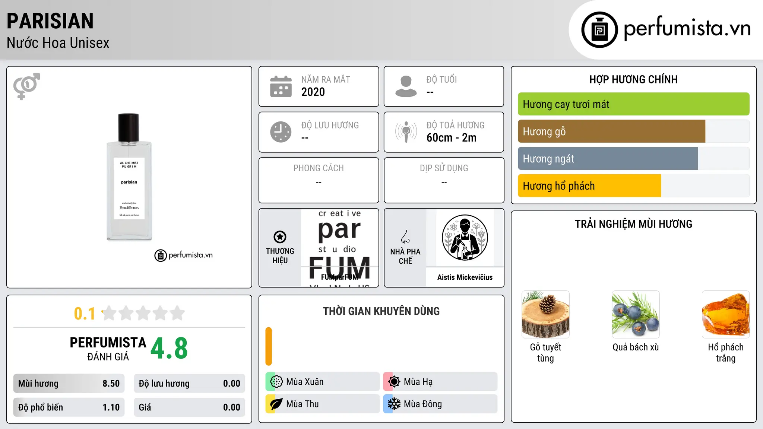This screenshot has width=763, height=429.
Task: Click the Nước Hoa Unisex subtitle
Action: [x=58, y=43]
